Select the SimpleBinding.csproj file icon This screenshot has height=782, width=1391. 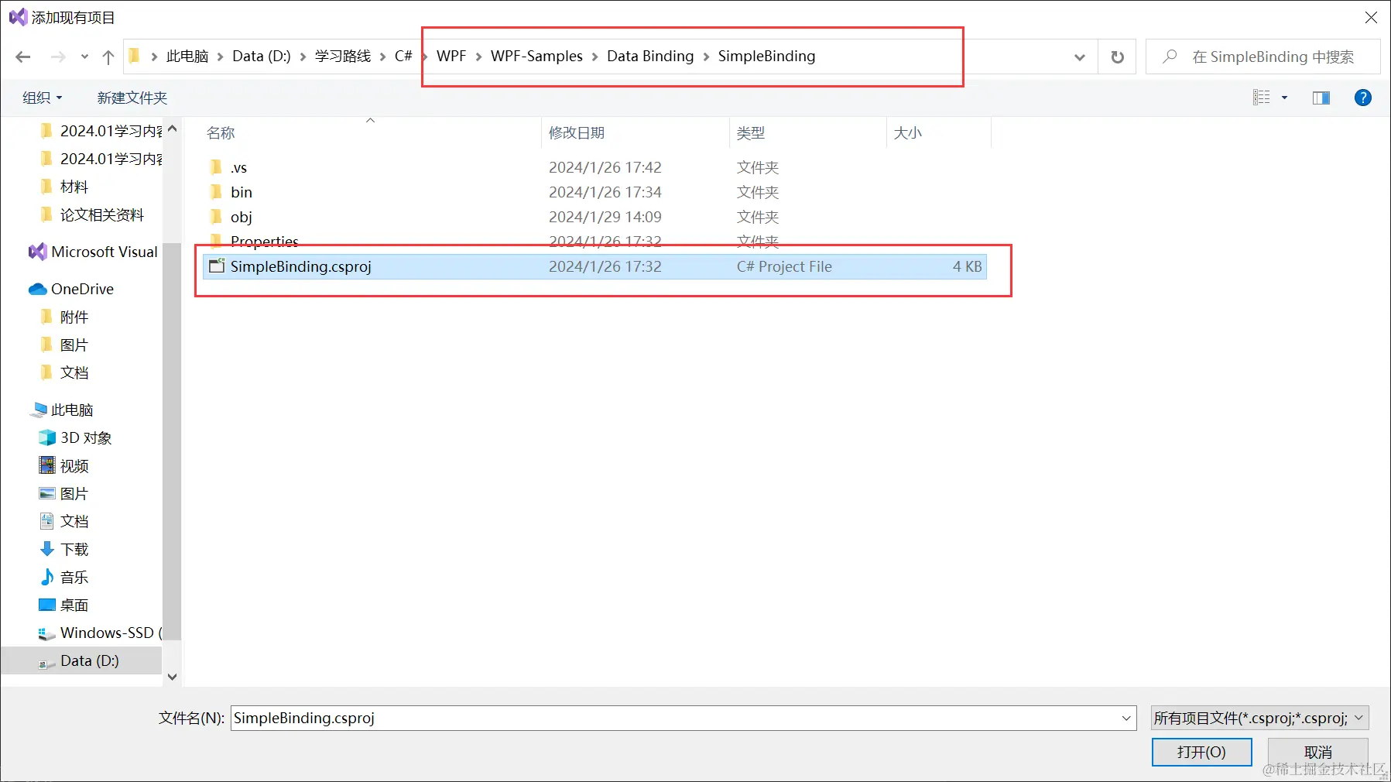pos(218,266)
